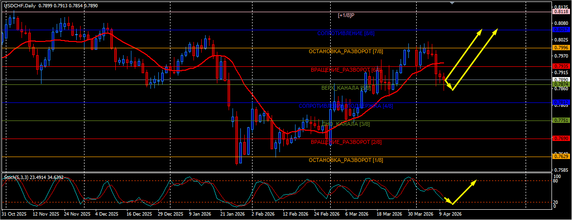Click the 4 Dec 2025 date label
Viewport: 572px width, 220px height.
(x=107, y=215)
